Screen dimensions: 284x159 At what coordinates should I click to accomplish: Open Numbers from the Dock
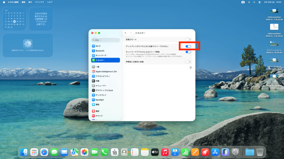(185, 152)
